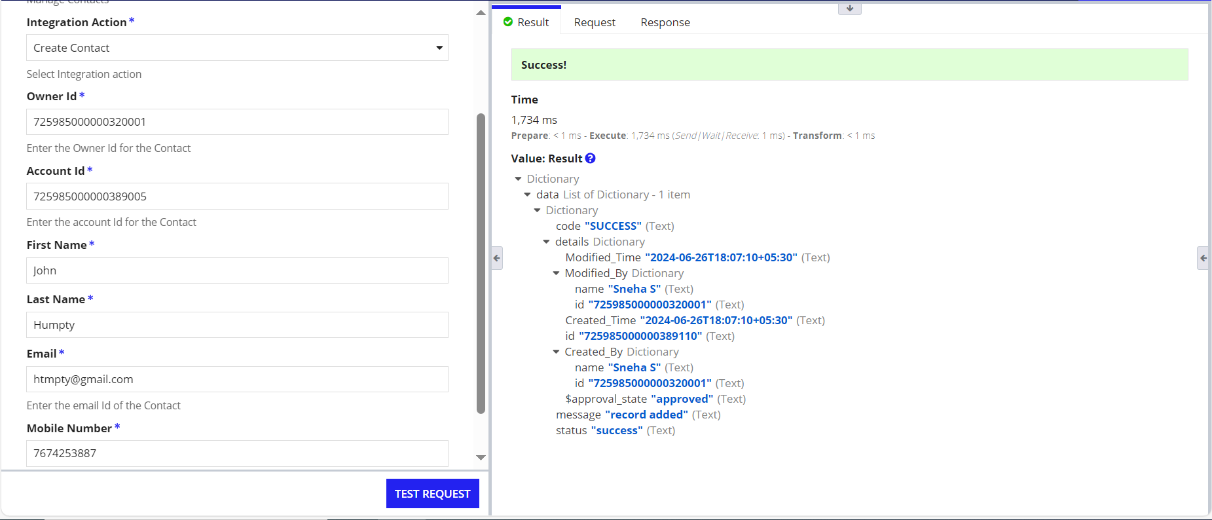Viewport: 1212px width, 520px height.
Task: Click the Created_Time value text
Action: [x=716, y=320]
